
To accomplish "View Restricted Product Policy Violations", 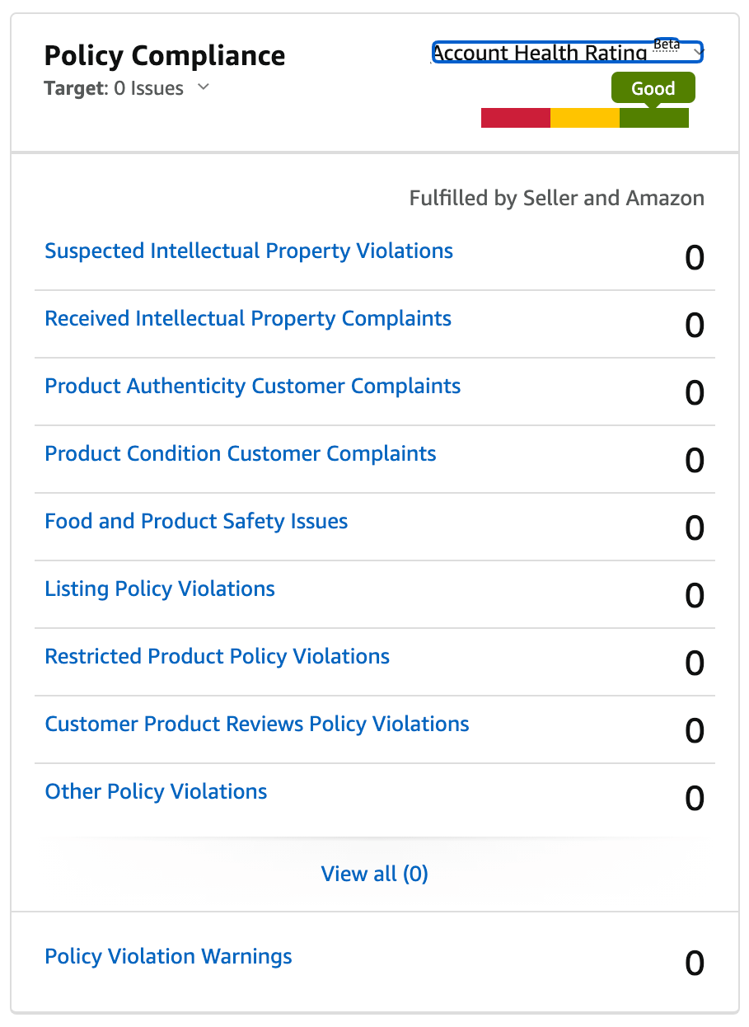I will pos(217,656).
